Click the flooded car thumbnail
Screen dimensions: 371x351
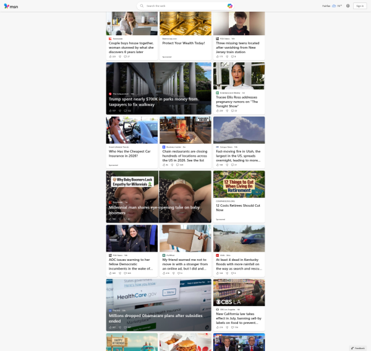pos(239,238)
